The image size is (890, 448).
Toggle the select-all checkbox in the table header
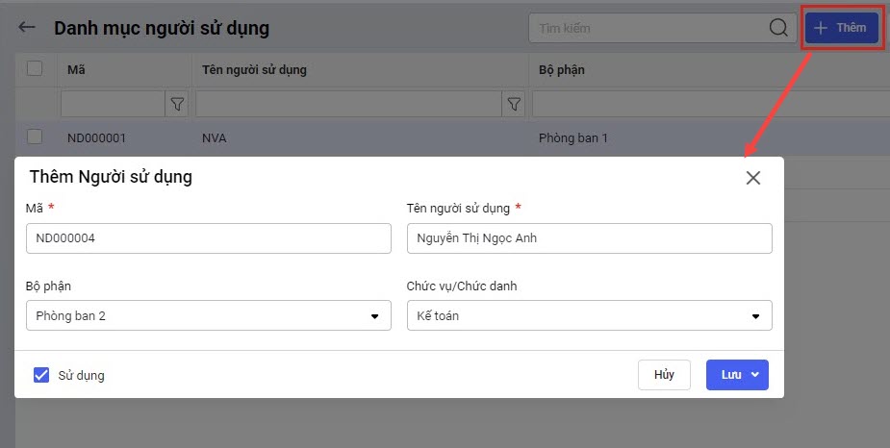pos(35,68)
